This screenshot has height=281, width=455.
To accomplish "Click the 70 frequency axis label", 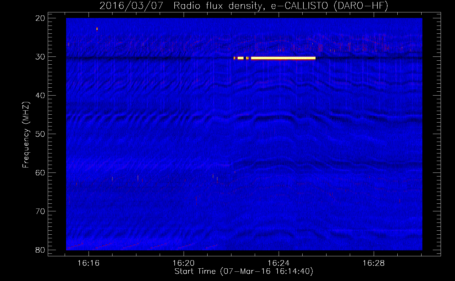I will click(40, 211).
